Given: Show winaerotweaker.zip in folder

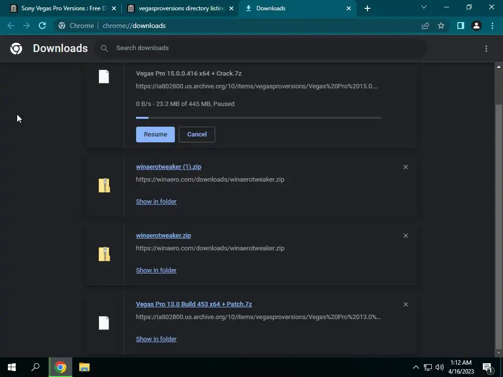Looking at the screenshot, I should (x=156, y=270).
